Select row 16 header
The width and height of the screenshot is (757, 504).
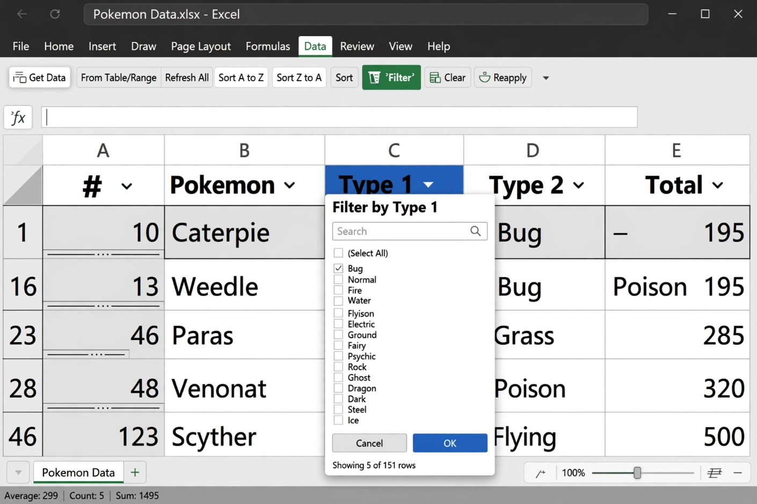[x=23, y=286]
